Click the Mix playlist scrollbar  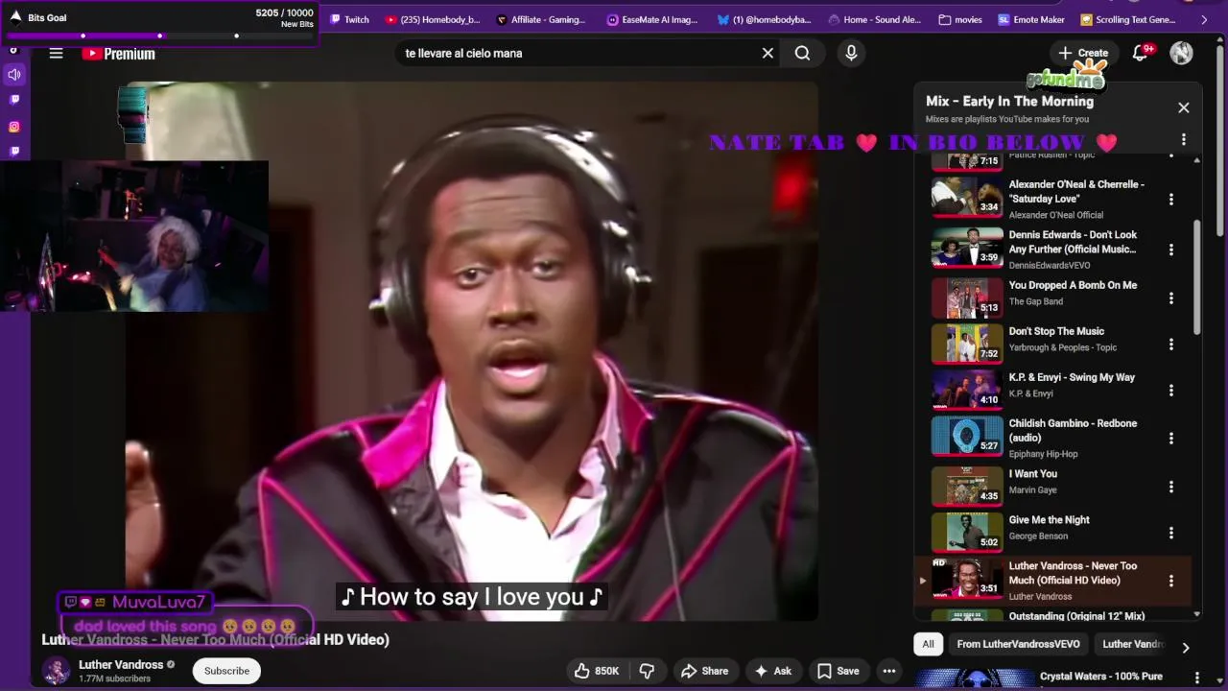tap(1196, 276)
